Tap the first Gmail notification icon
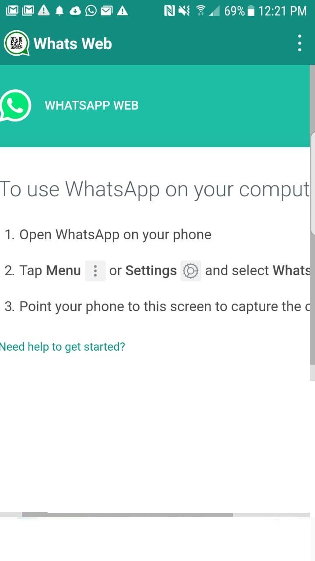The image size is (315, 561). pos(12,11)
